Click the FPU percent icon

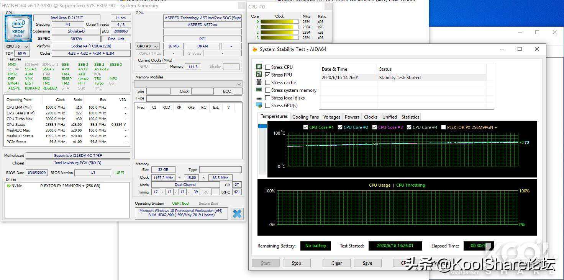(259, 75)
